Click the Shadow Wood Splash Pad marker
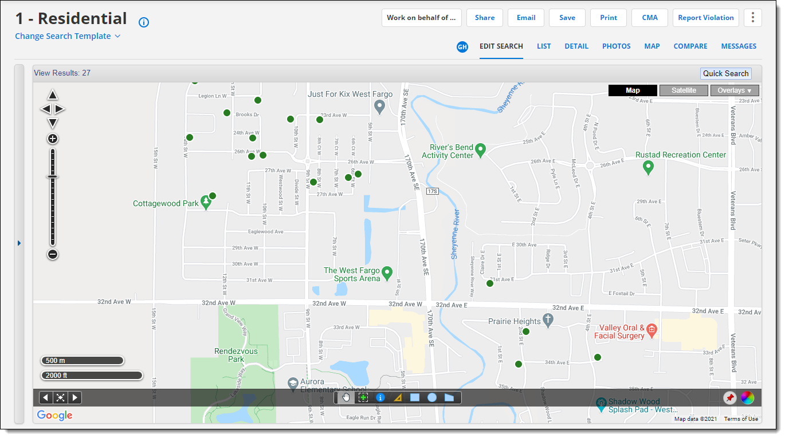This screenshot has width=785, height=438. [x=601, y=405]
